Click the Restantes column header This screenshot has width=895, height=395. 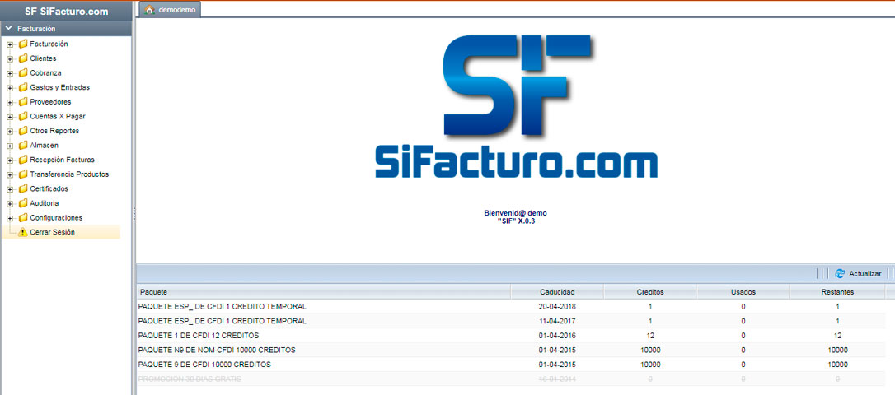coord(836,292)
